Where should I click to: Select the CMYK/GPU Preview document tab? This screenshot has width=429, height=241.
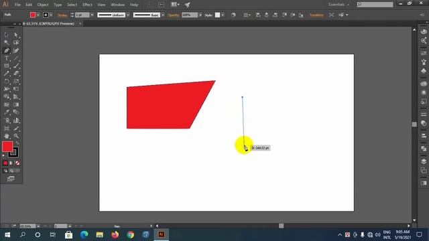[x=51, y=24]
